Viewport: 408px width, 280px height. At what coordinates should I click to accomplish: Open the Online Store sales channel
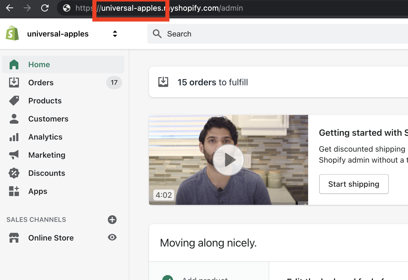click(51, 238)
